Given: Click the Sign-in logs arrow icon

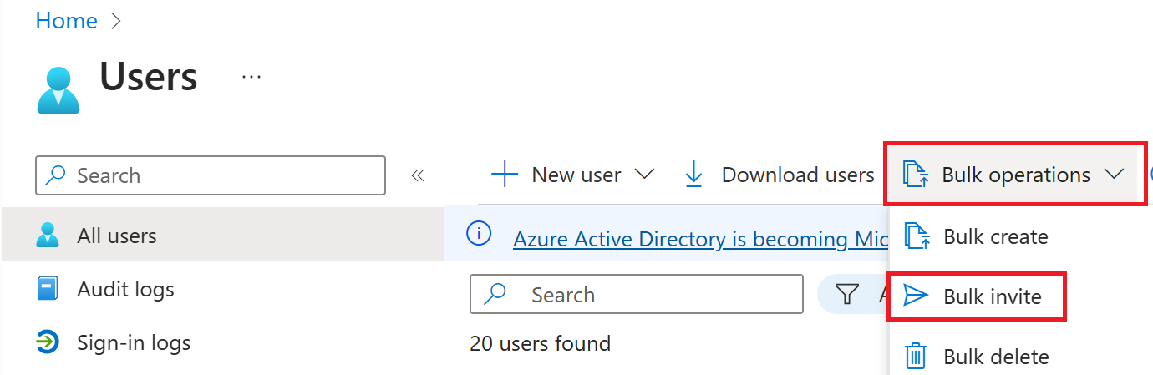Looking at the screenshot, I should [x=48, y=342].
